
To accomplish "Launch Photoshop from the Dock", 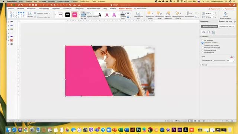I will coord(138,130).
